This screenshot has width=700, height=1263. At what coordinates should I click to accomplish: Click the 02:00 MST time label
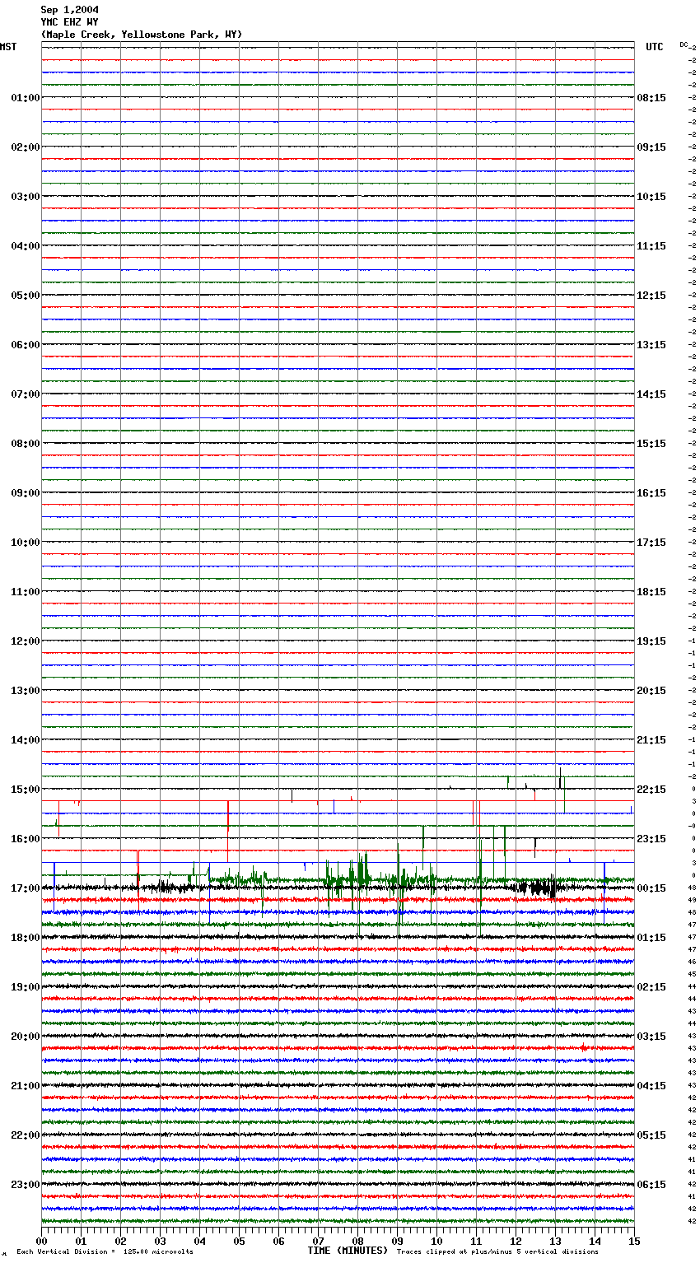pyautogui.click(x=25, y=147)
